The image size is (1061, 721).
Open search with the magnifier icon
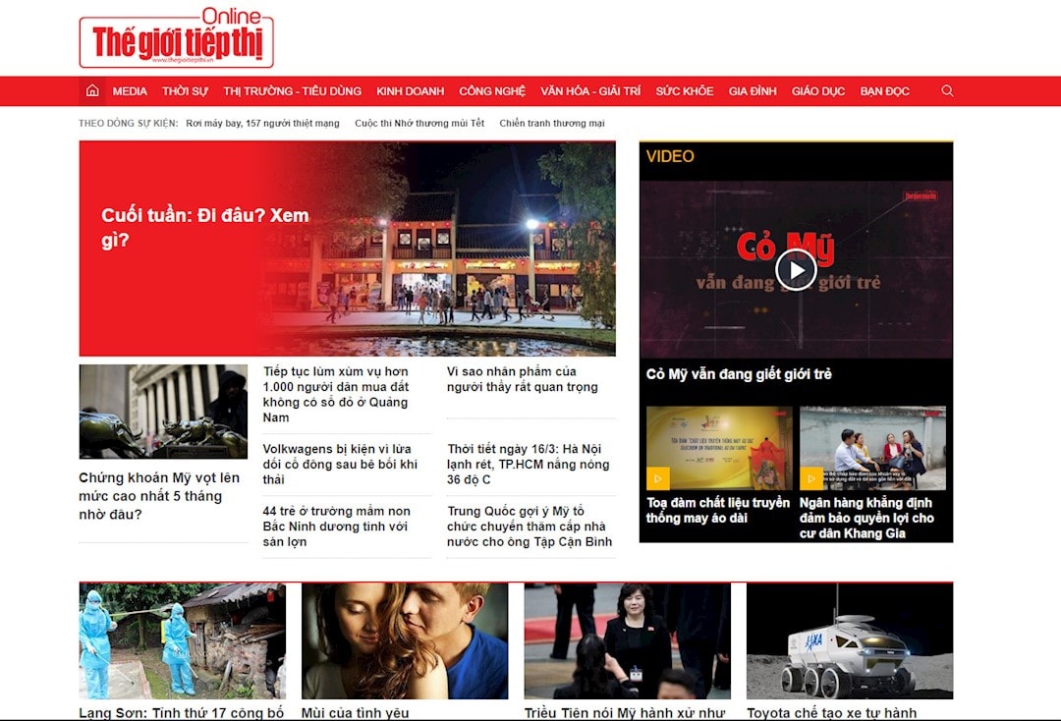[x=947, y=90]
